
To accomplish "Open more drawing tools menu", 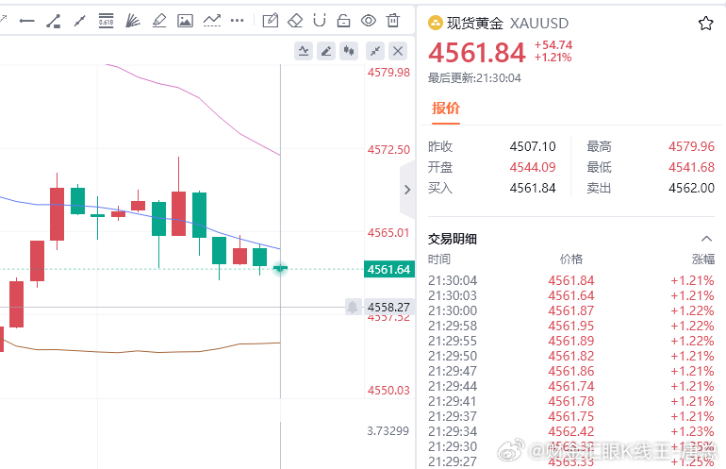I will 237,21.
